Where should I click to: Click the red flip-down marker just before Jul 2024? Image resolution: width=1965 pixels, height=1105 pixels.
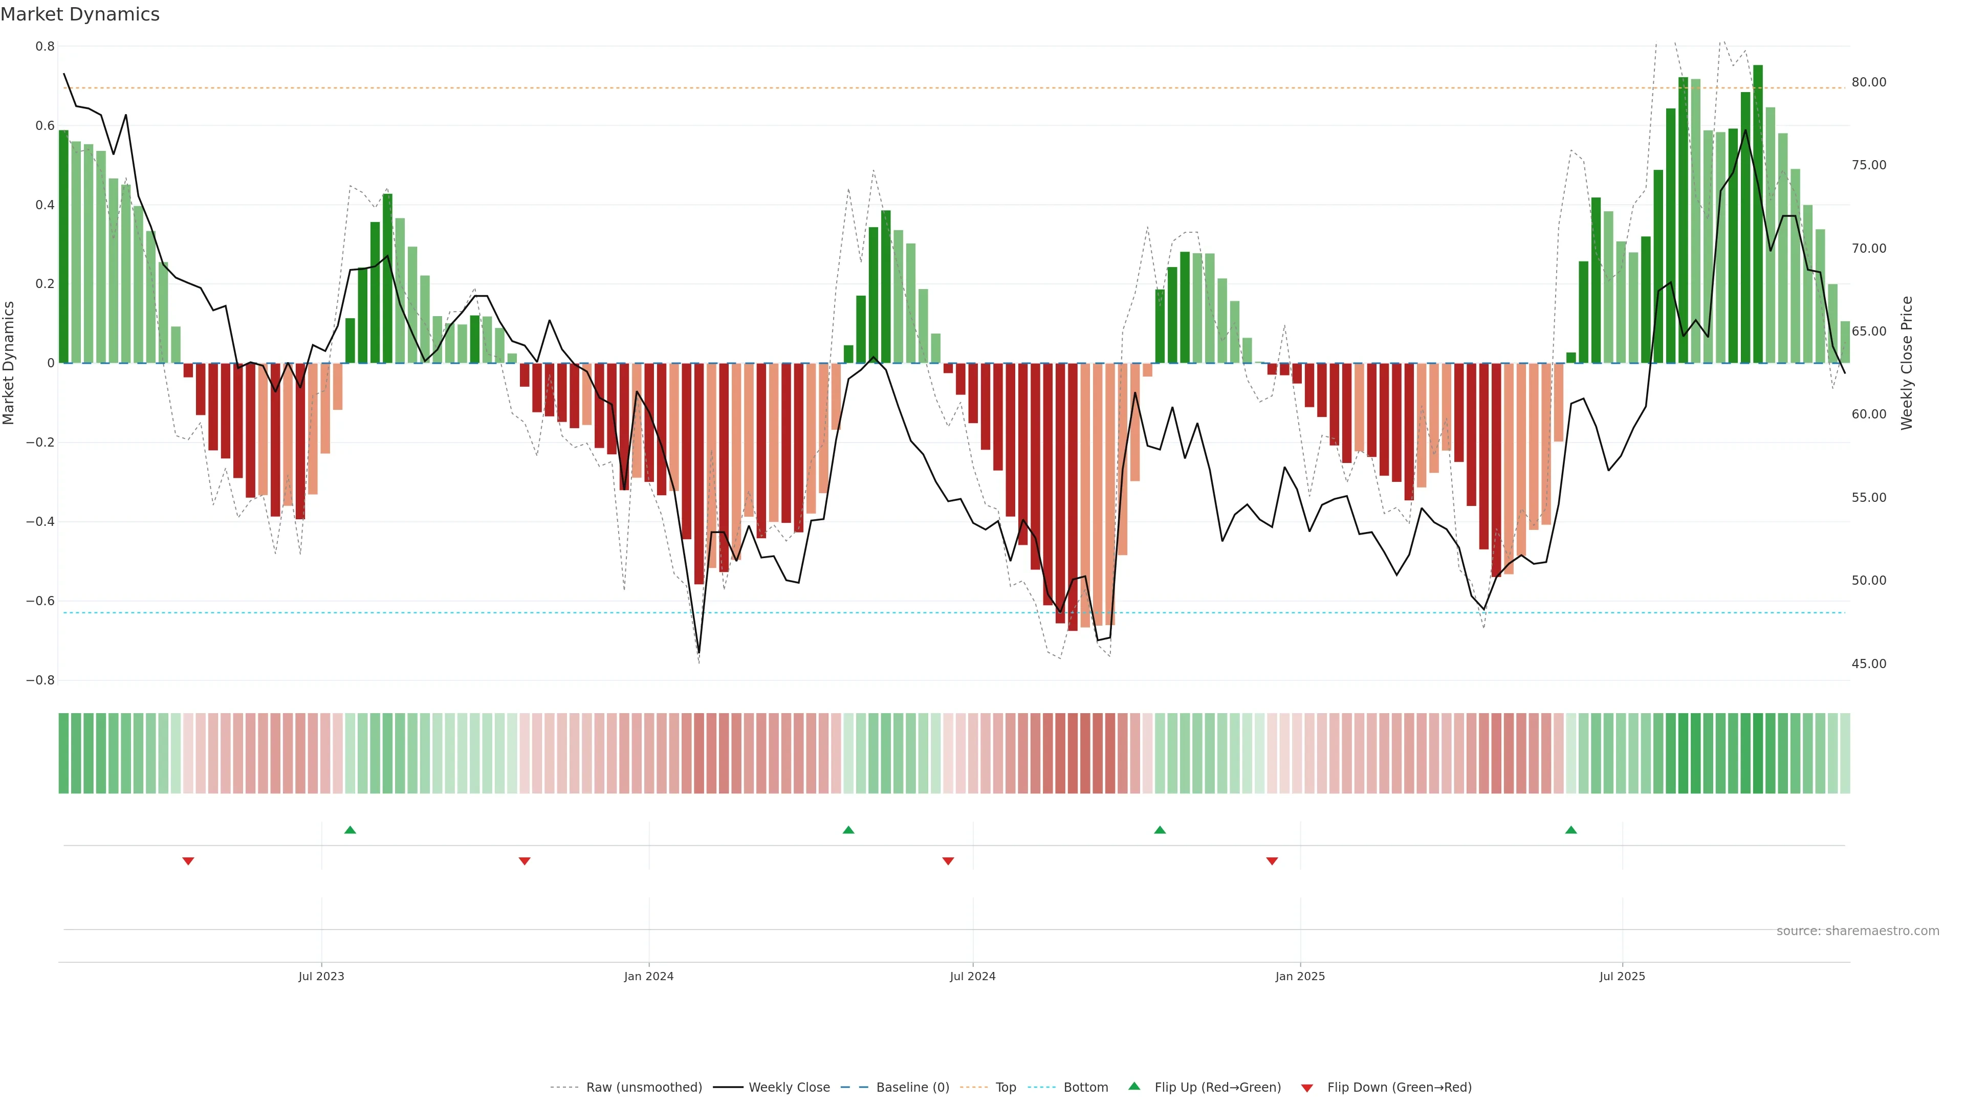pos(948,861)
